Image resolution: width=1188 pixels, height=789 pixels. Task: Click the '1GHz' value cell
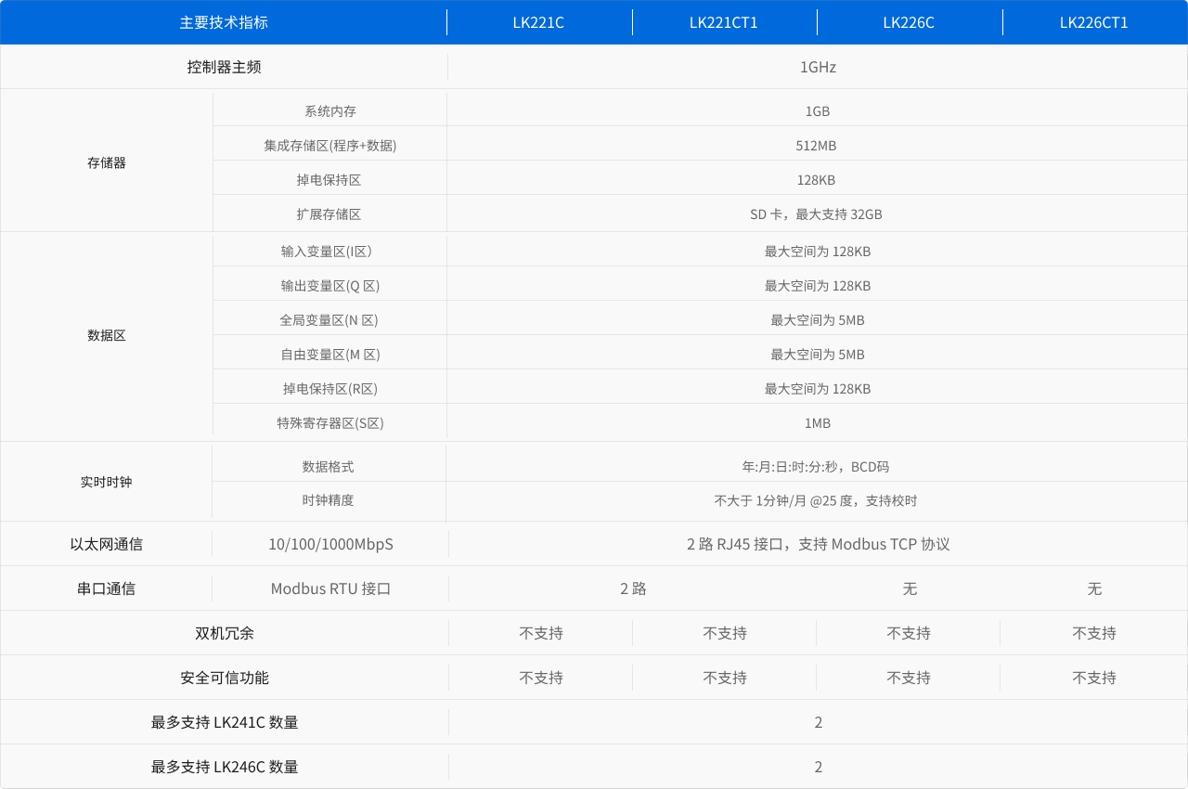pos(818,67)
